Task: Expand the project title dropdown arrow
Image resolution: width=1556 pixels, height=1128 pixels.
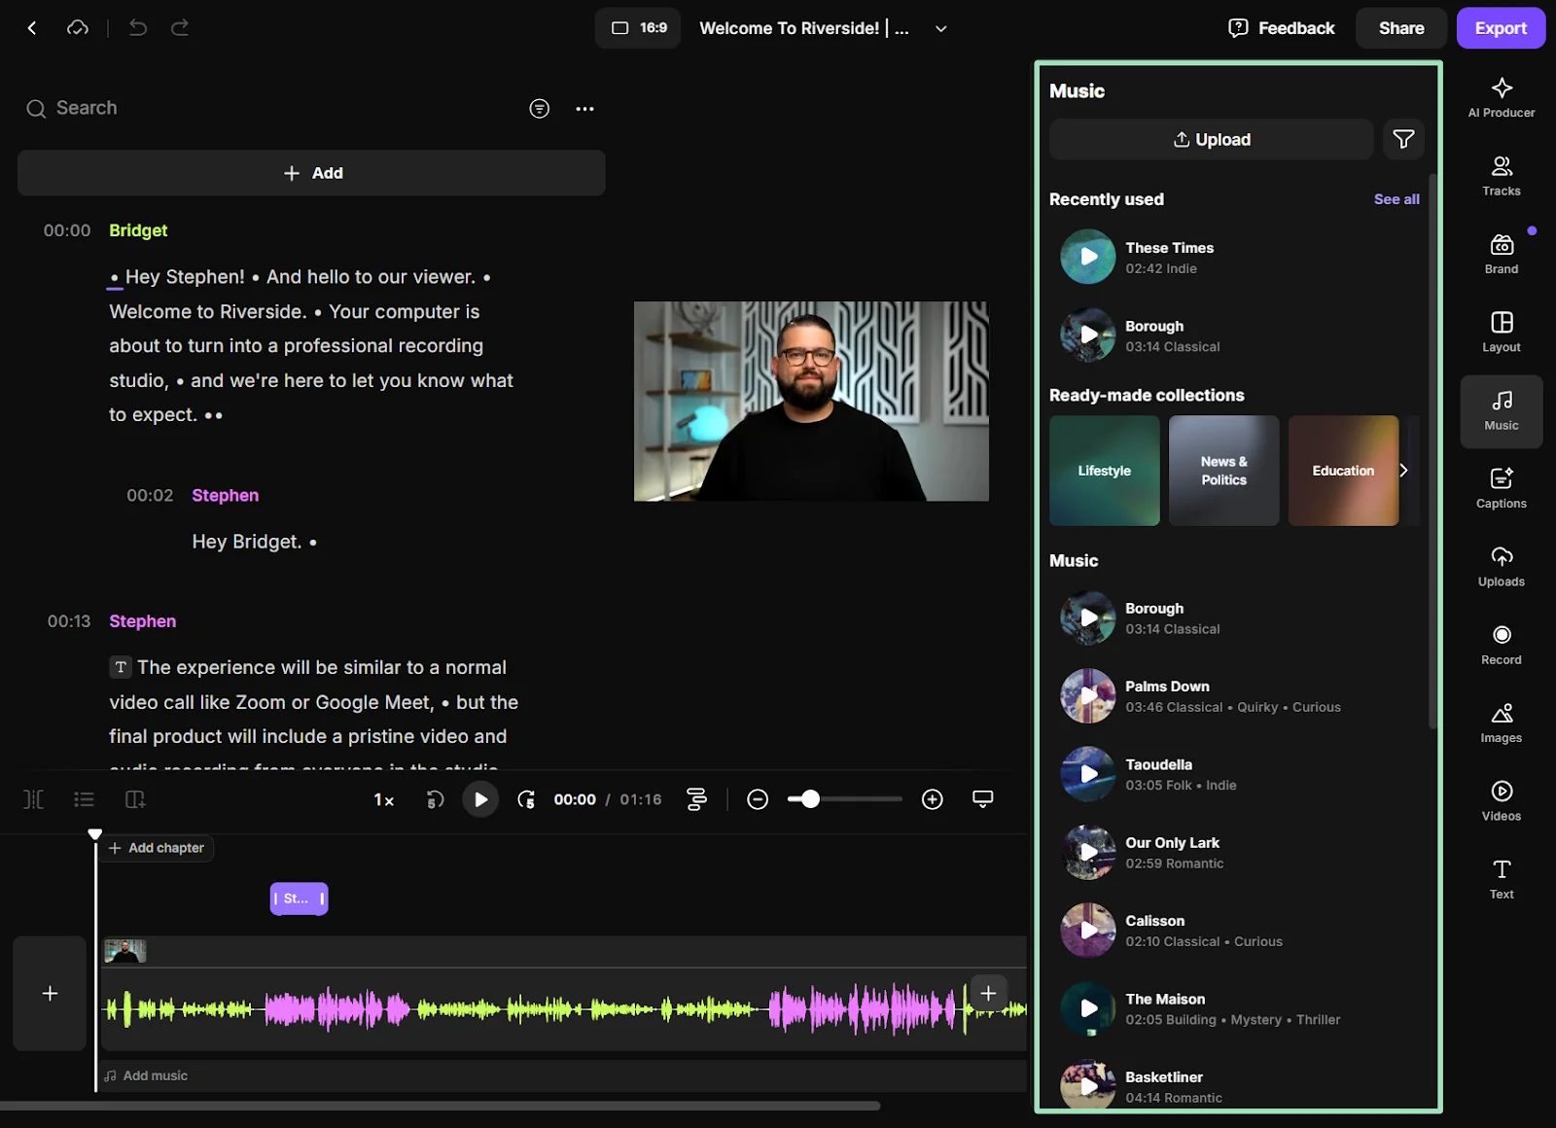Action: [x=940, y=28]
